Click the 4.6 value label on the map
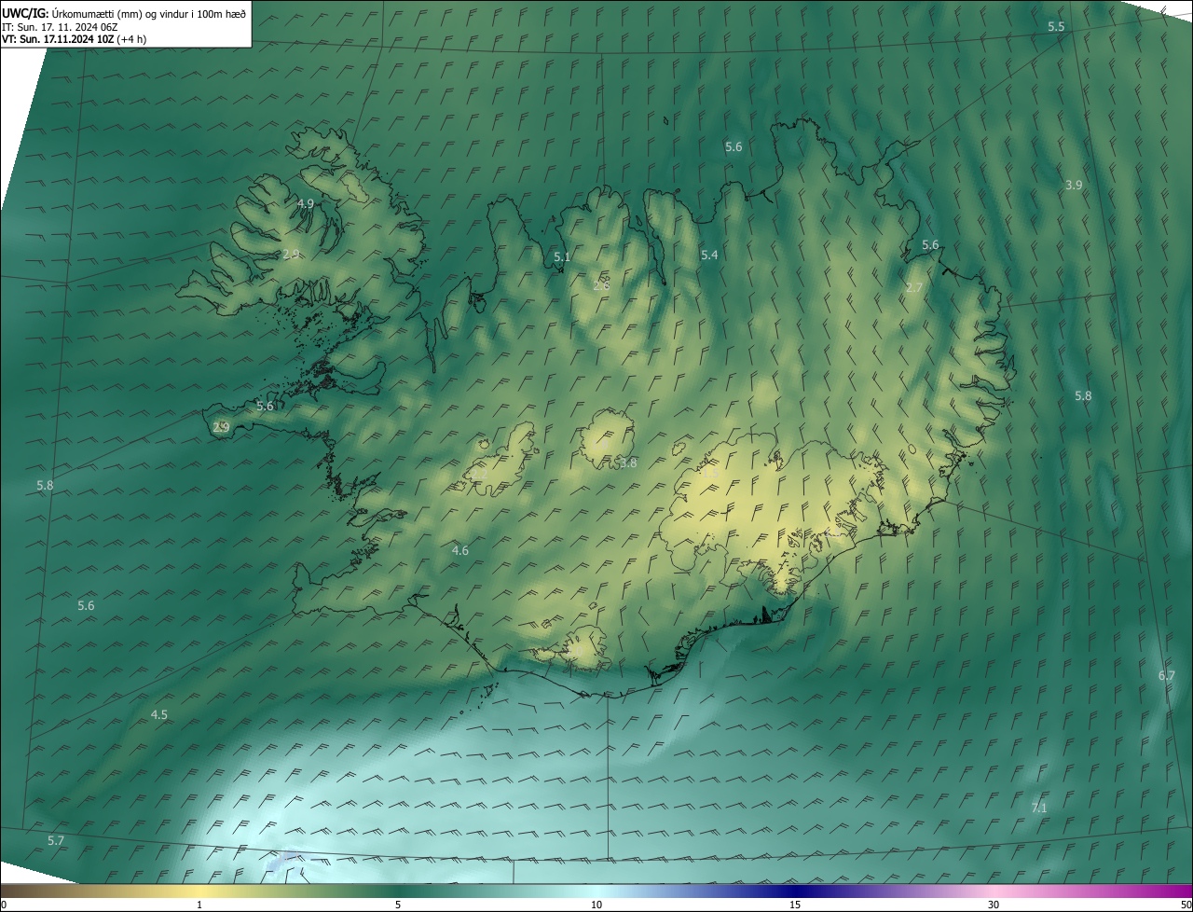The image size is (1193, 912). coord(459,551)
